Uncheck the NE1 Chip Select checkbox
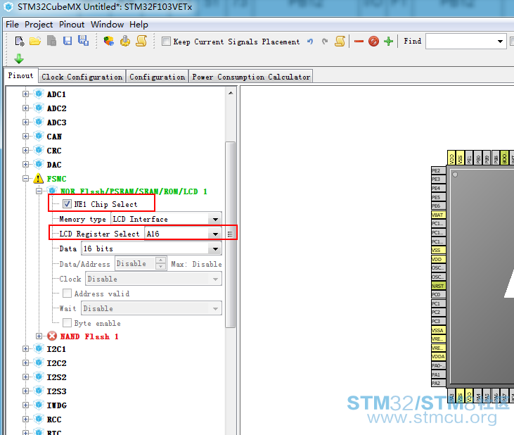This screenshot has width=514, height=435. tap(67, 204)
